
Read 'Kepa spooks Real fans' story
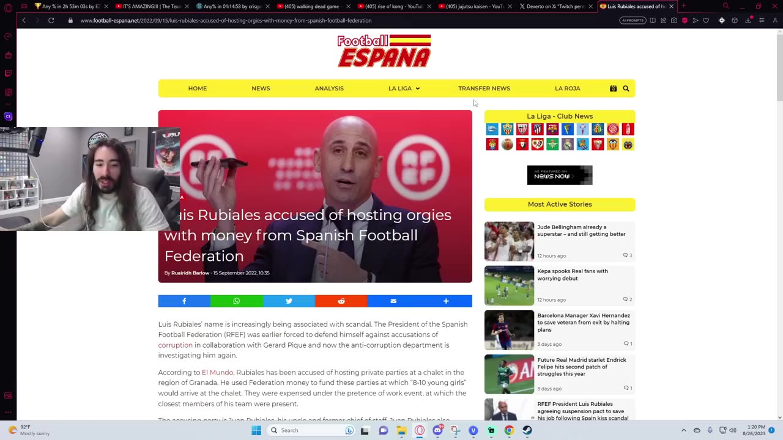point(573,274)
